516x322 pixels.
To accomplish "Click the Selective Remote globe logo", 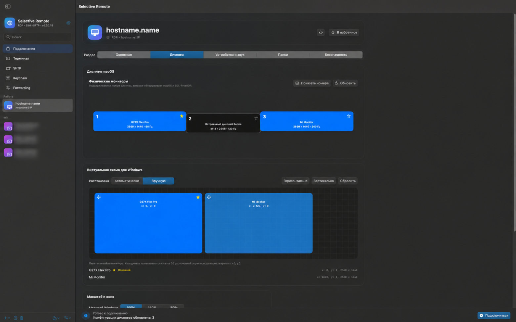I will 10,23.
